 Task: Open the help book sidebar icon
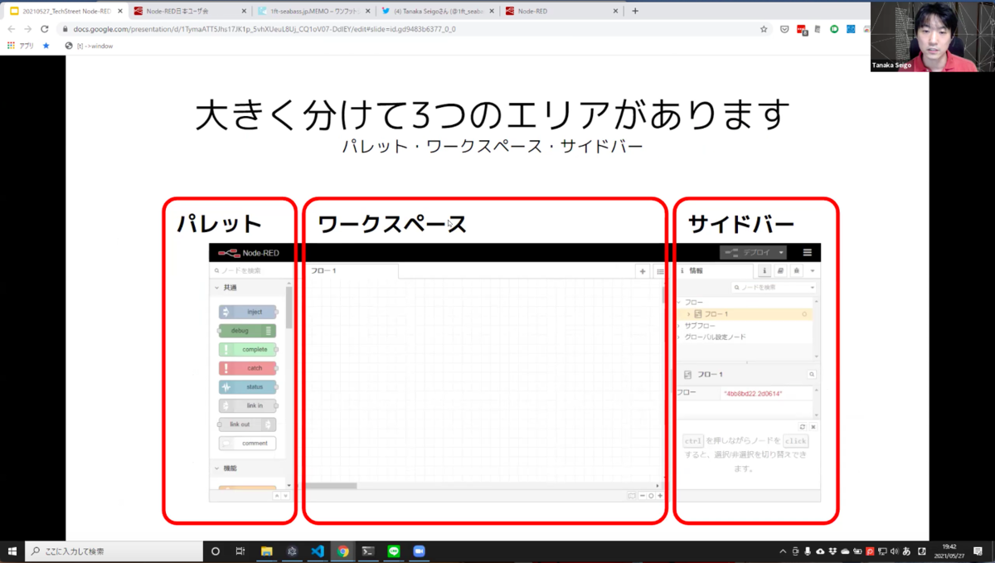pos(780,271)
